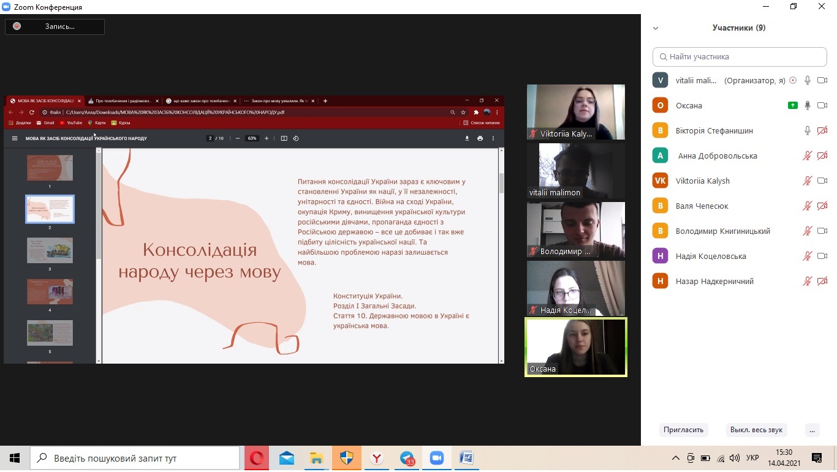
Task: Select Оксана's highlighted video thumbnail
Action: 575,347
